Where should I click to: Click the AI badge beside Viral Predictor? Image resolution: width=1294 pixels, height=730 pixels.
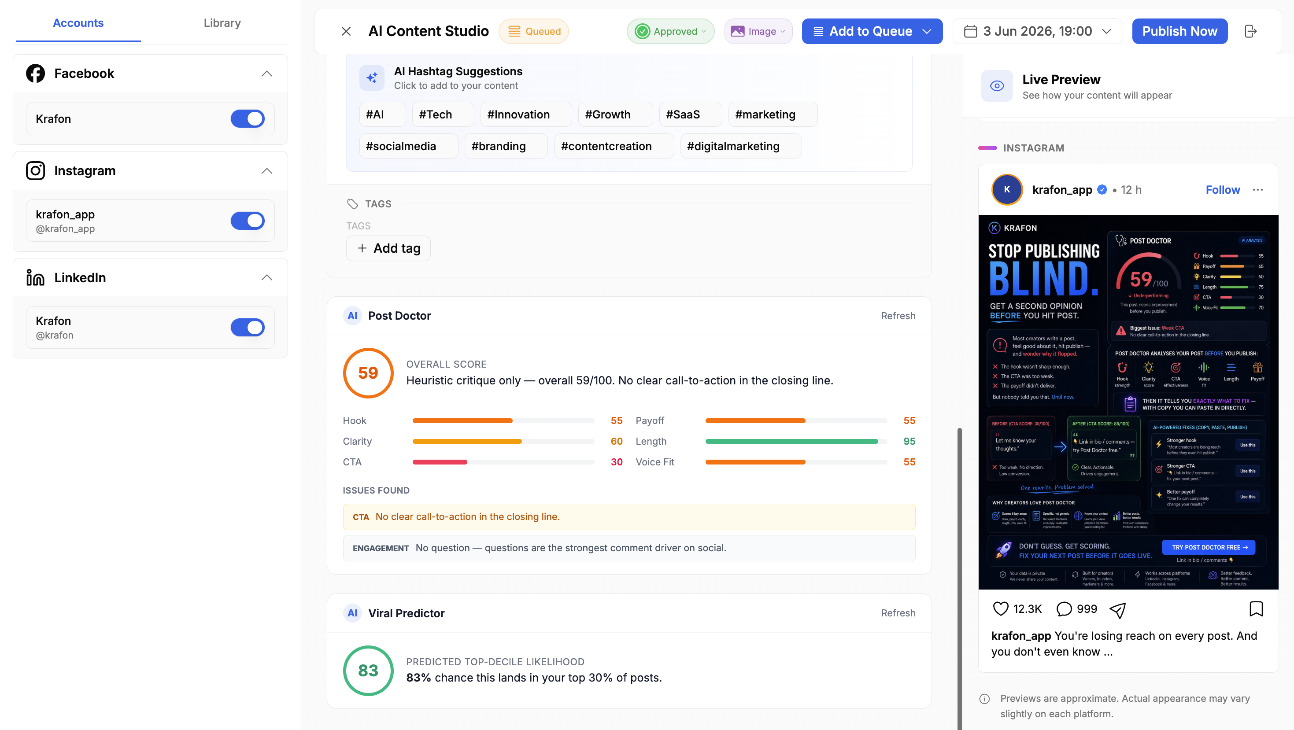[x=352, y=613]
